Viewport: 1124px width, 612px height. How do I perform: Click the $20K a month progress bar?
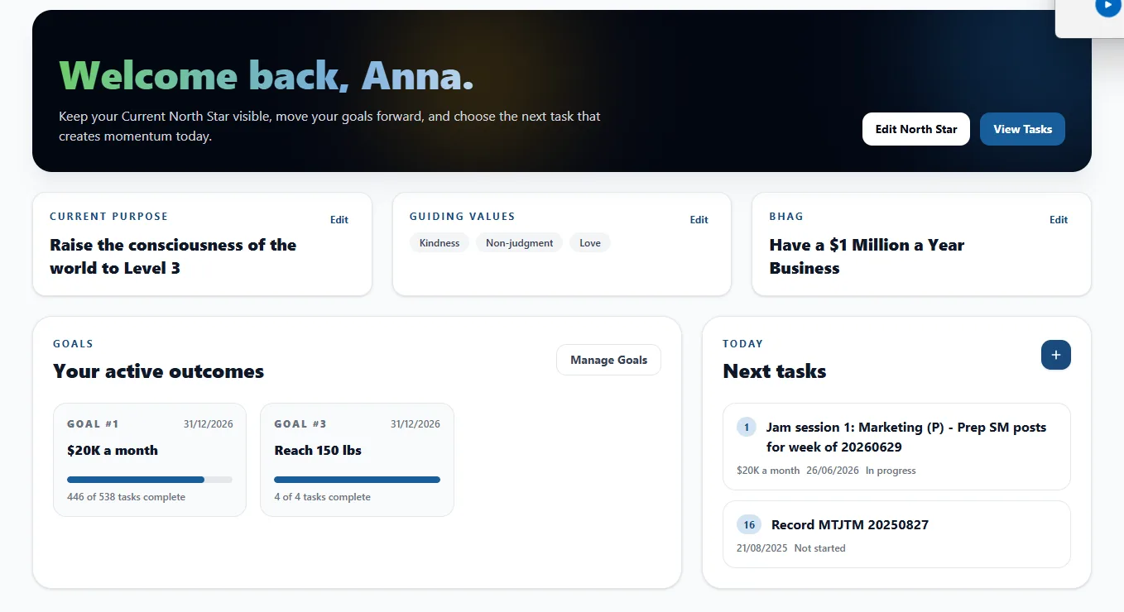point(150,480)
